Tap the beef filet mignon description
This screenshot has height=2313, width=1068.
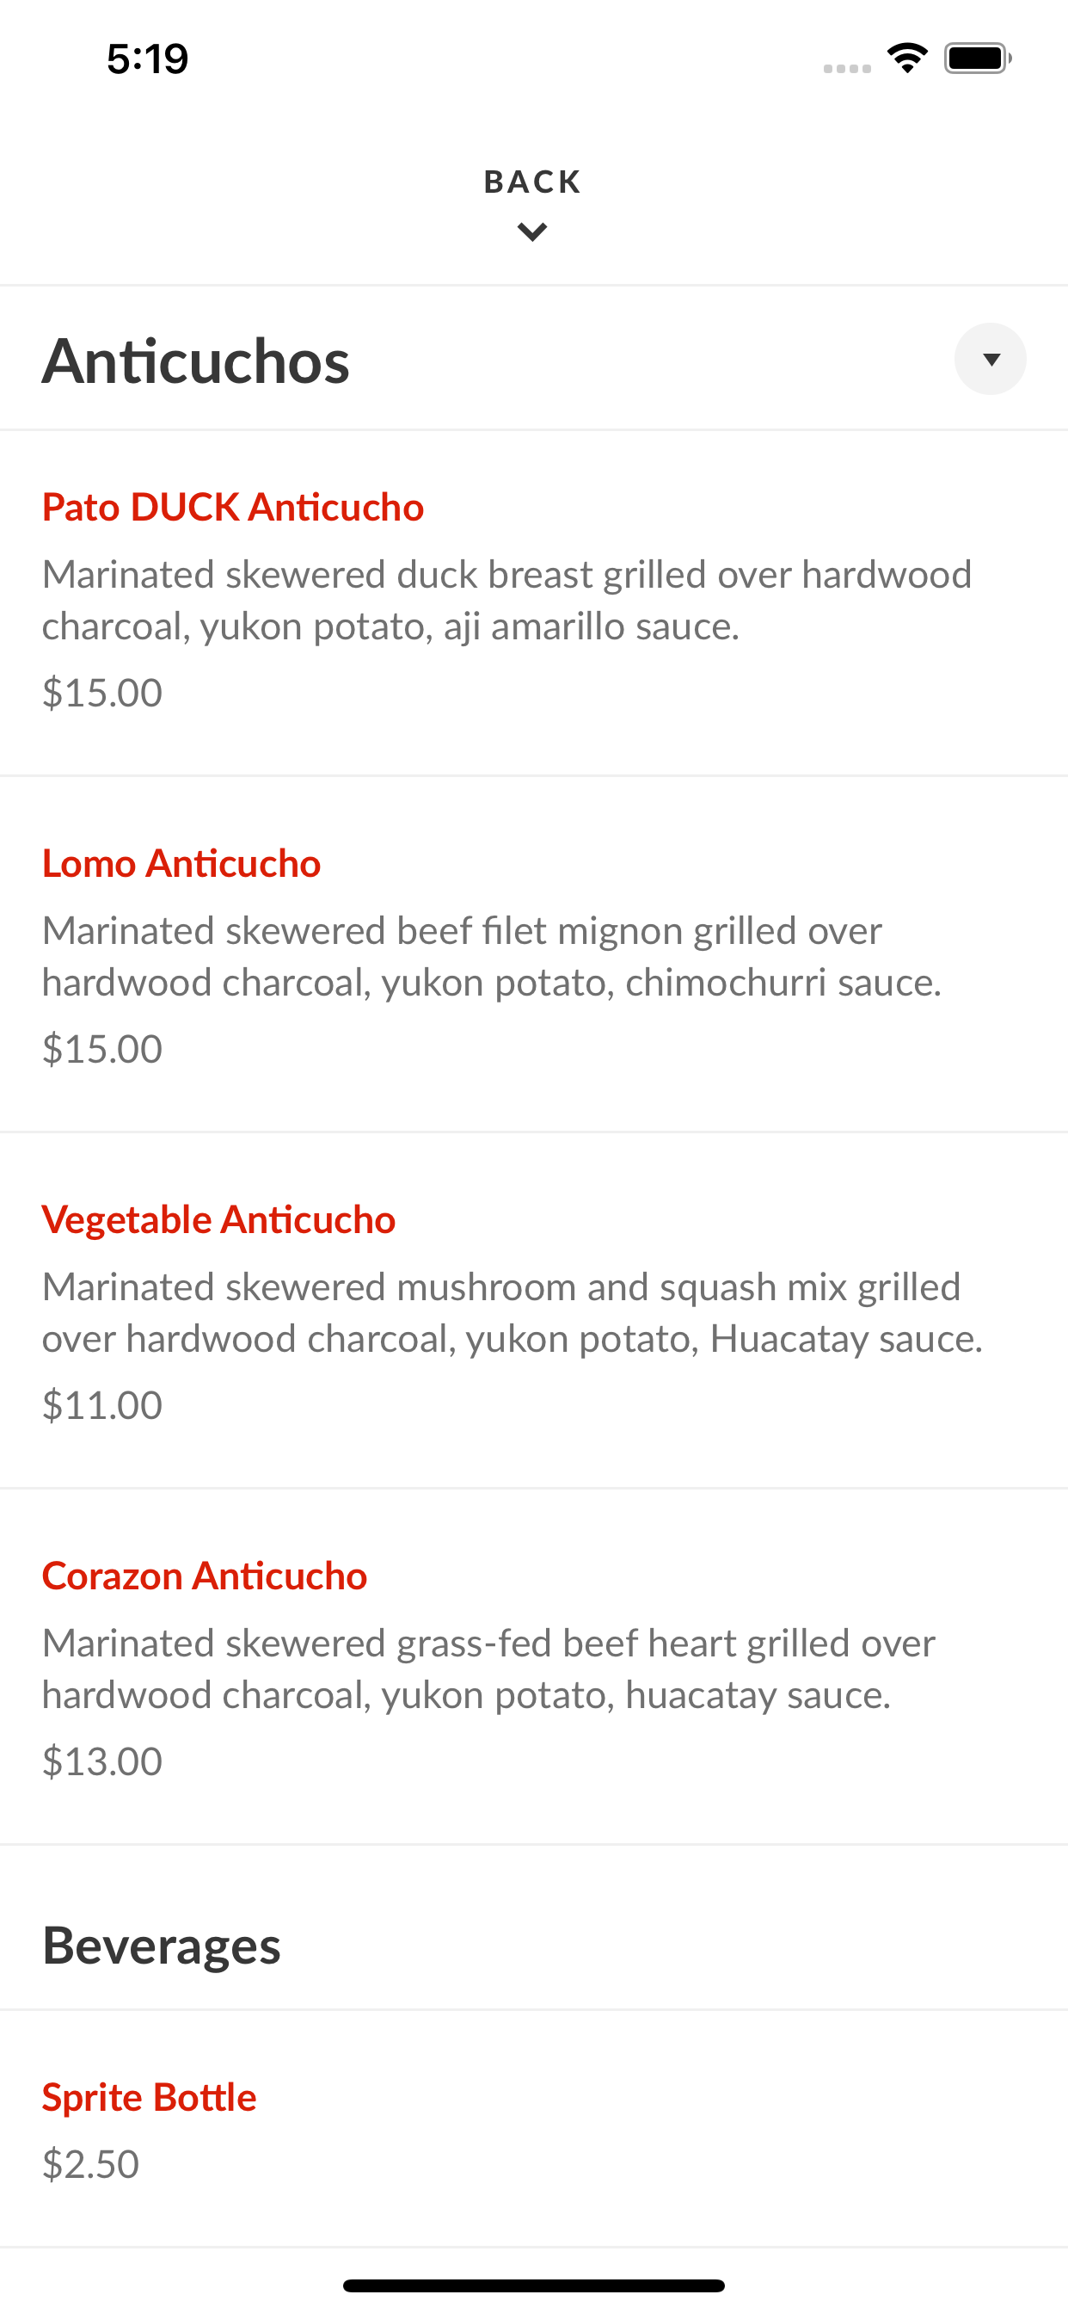(492, 956)
